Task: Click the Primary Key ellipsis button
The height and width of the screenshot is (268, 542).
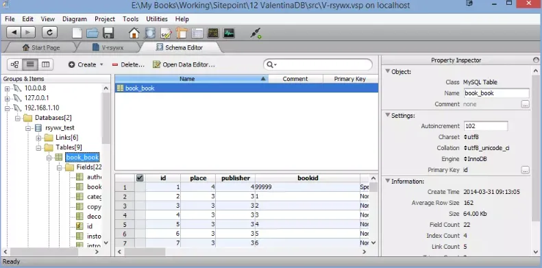Action: click(x=525, y=170)
